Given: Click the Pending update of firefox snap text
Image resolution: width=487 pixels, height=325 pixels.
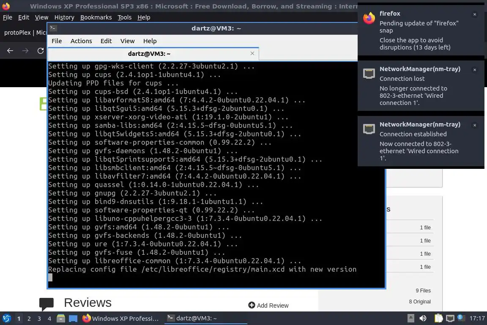Looking at the screenshot, I should tap(419, 27).
